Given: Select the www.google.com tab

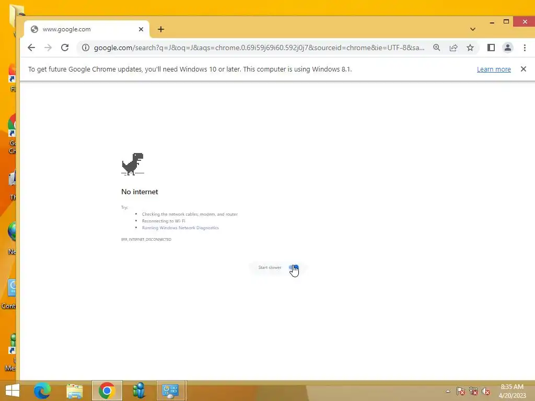Looking at the screenshot, I should [87, 29].
